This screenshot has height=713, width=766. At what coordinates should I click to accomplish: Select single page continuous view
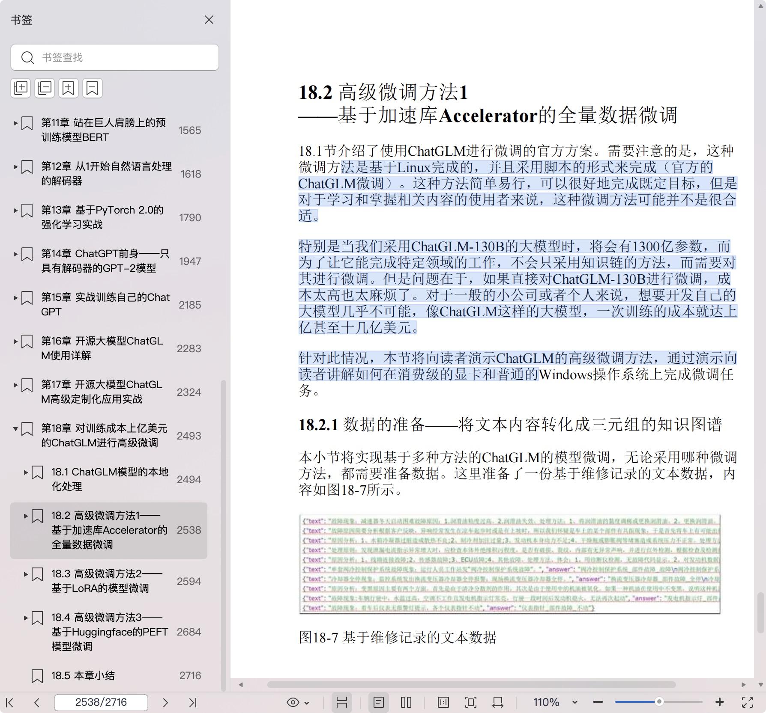(379, 702)
